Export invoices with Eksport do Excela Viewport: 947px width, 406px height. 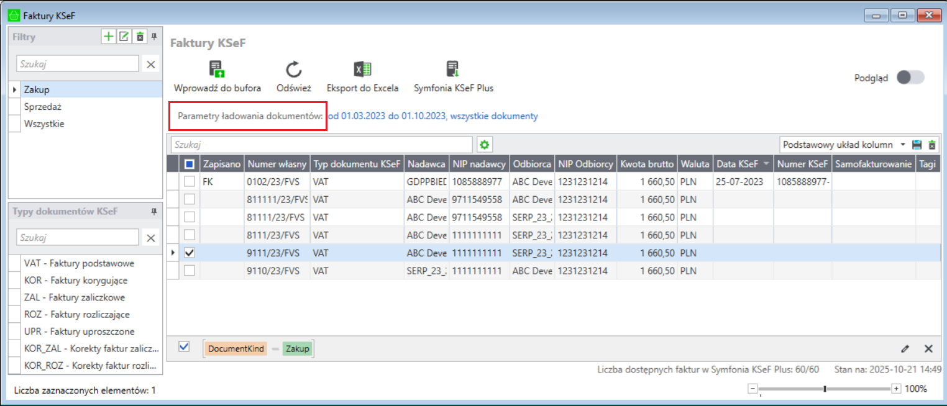(362, 70)
